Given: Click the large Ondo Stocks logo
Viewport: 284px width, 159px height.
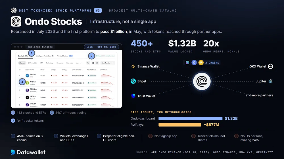Looking at the screenshot, I should (x=16, y=21).
